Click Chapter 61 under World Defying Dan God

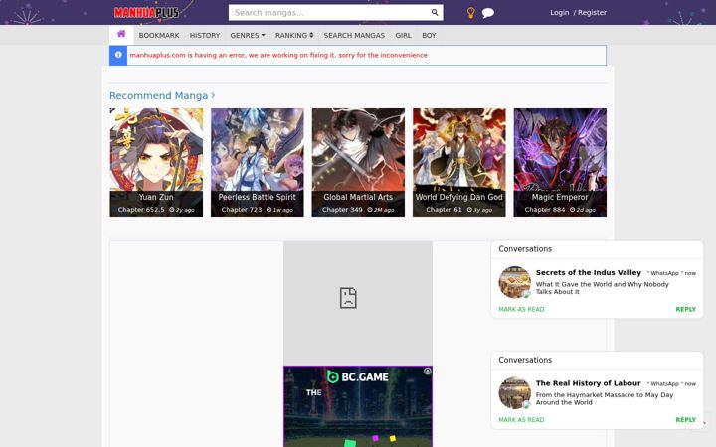pyautogui.click(x=444, y=210)
